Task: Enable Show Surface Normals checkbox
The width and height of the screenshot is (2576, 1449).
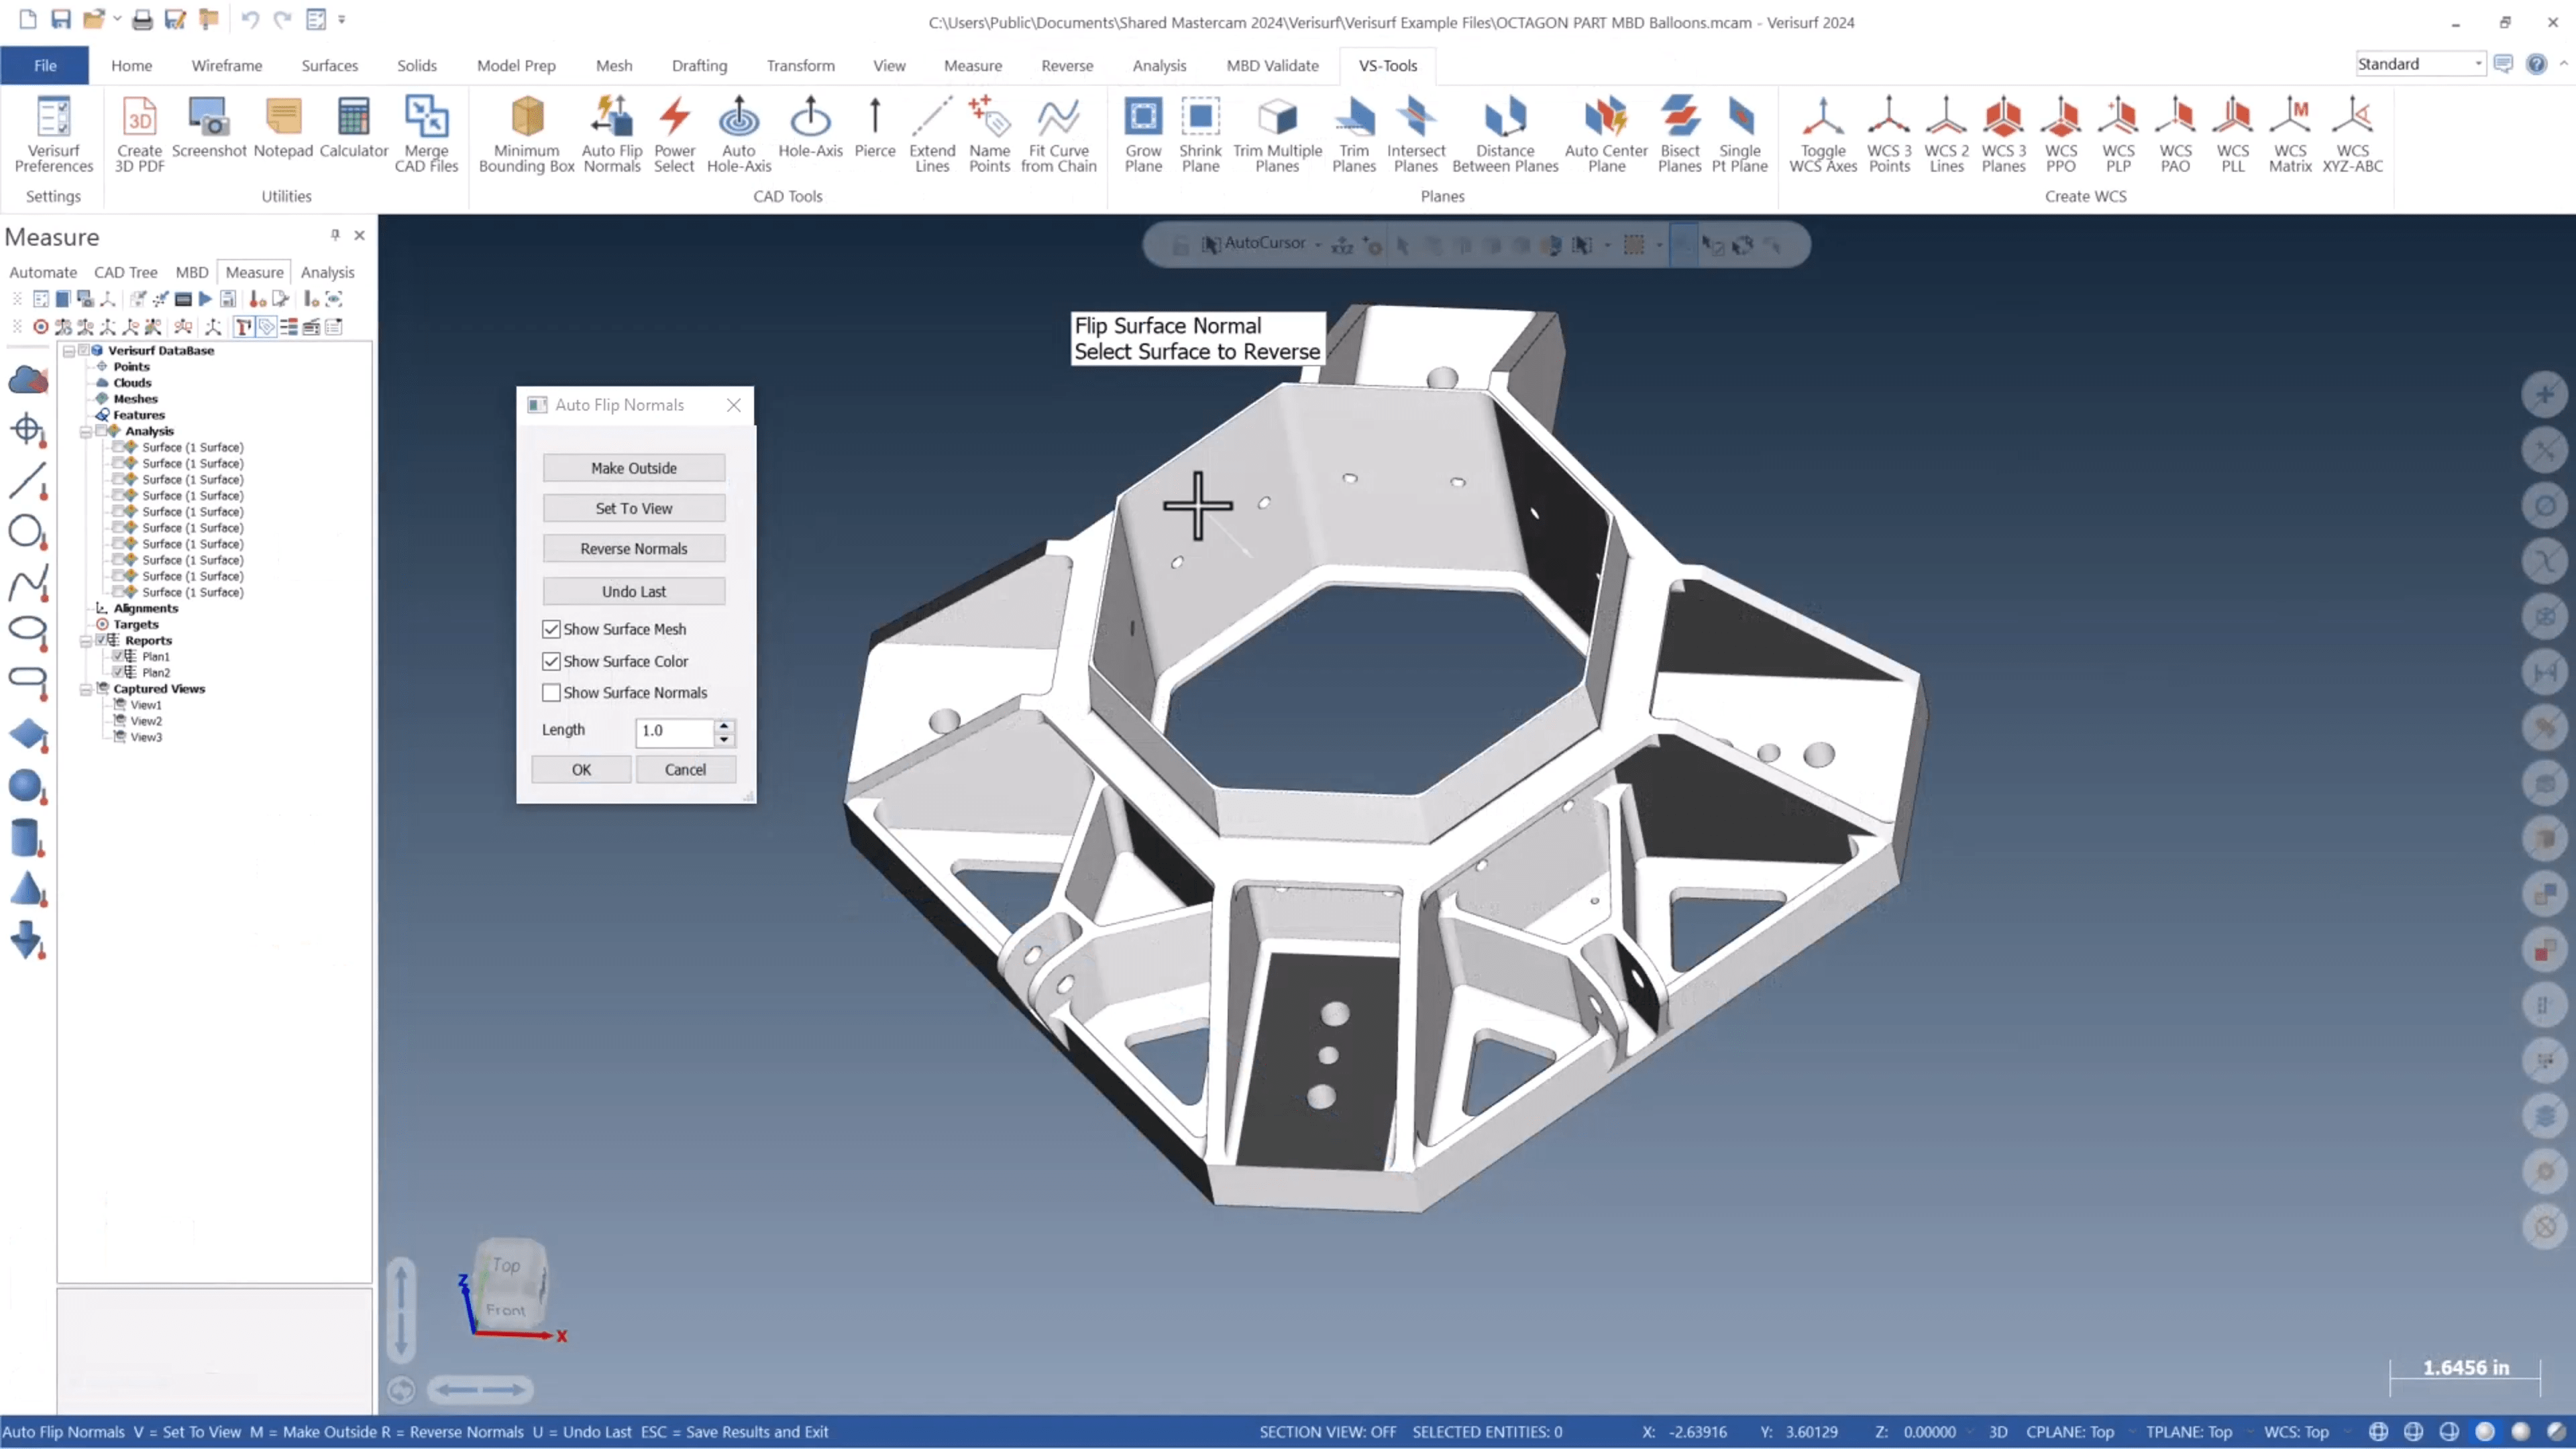Action: pyautogui.click(x=550, y=692)
